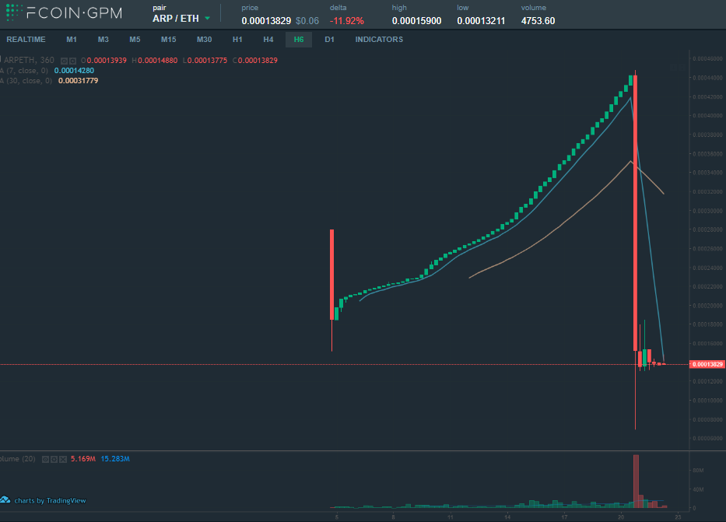Click the MA 7 value 0.00014280
Screen dimensions: 726x522
(x=74, y=70)
